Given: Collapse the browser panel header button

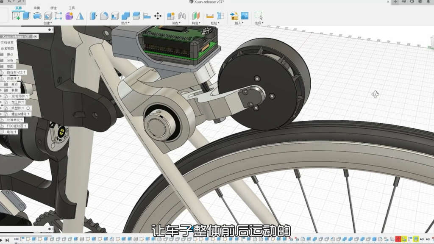Looking at the screenshot, I should pos(50,30).
